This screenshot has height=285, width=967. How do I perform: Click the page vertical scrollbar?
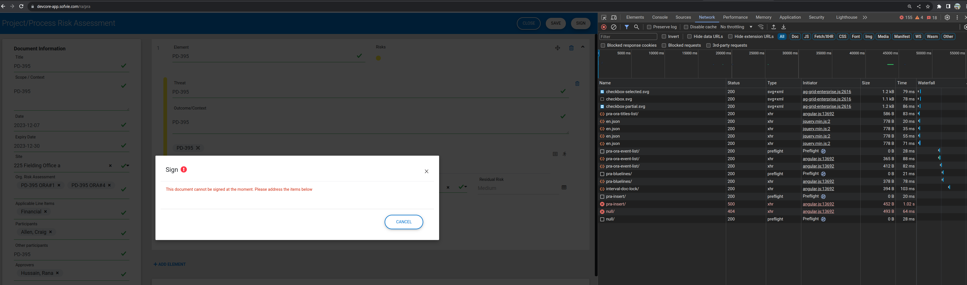(596, 155)
